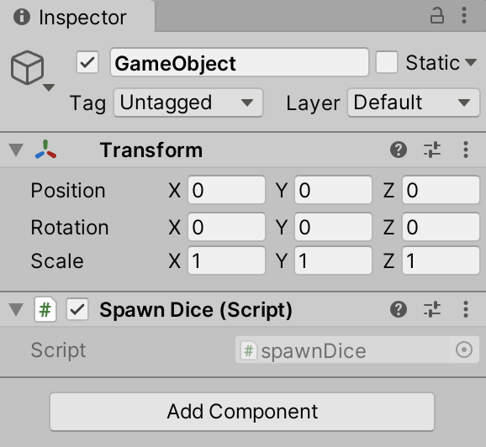486x447 pixels.
Task: Click the Spawn Dice C# script icon
Action: click(x=45, y=309)
